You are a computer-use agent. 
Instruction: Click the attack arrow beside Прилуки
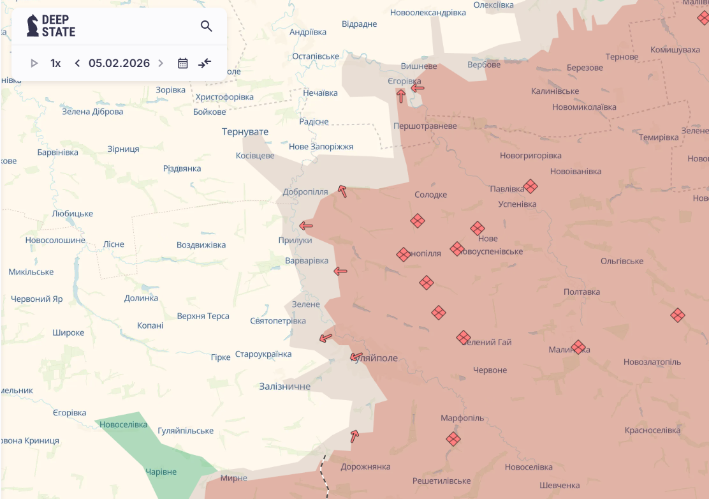pos(306,225)
